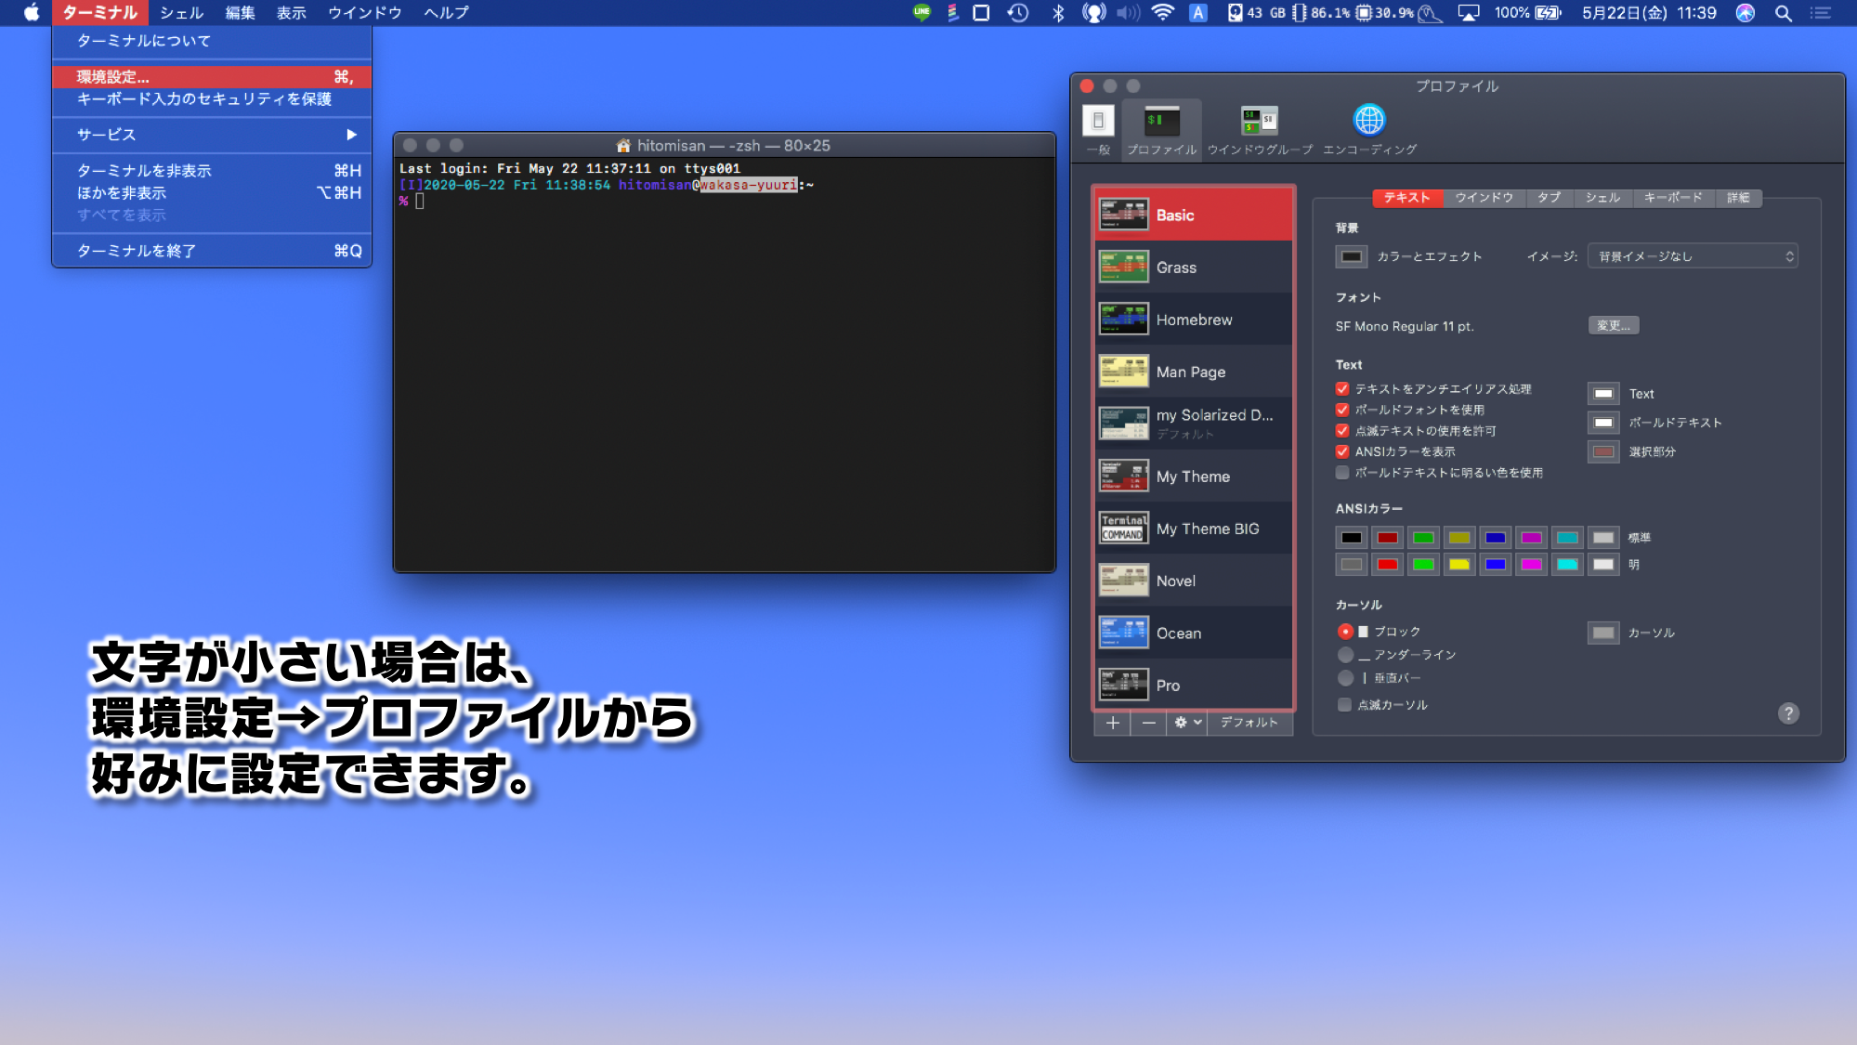Click the battery status icon

pos(1549,13)
